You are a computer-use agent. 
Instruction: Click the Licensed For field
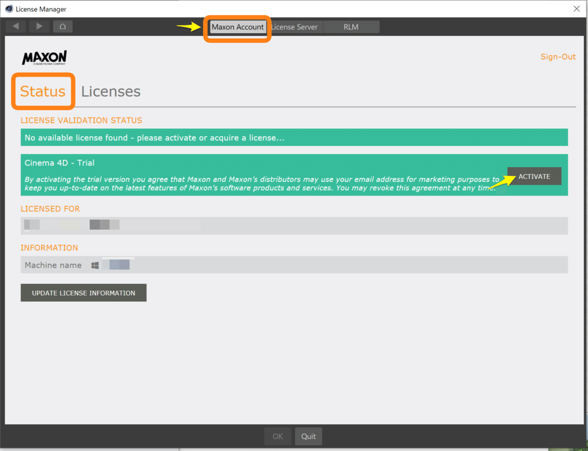(x=294, y=225)
